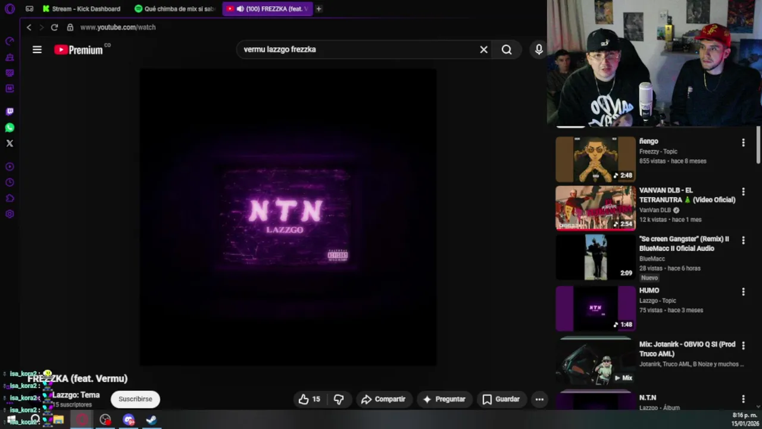Viewport: 762px width, 429px height.
Task: Mute the tab via speaker icon
Action: click(x=240, y=9)
